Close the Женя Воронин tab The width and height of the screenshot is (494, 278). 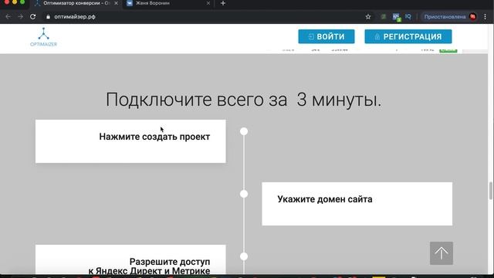pos(208,3)
